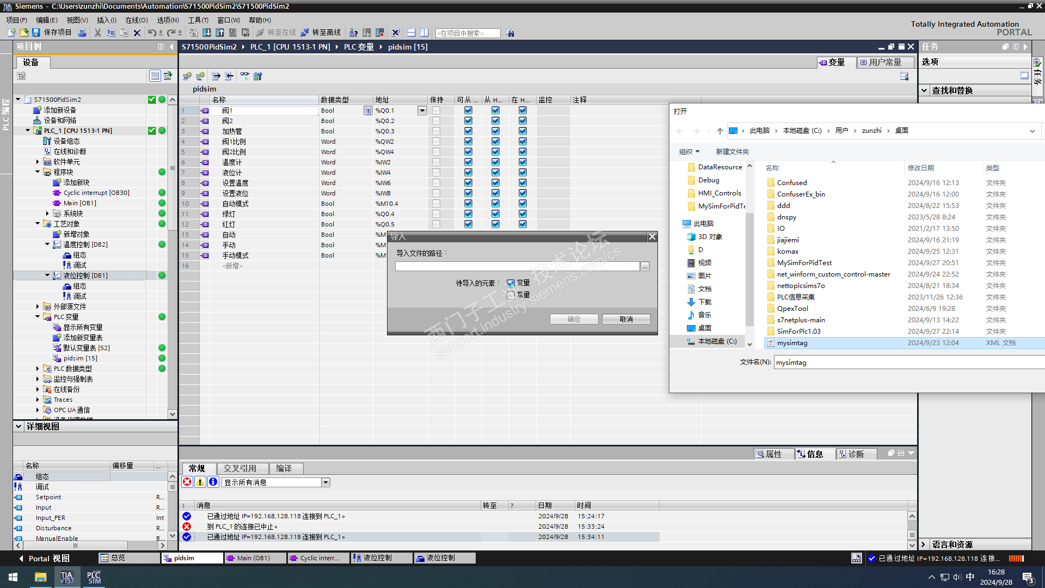This screenshot has width=1045, height=588.
Task: Expand the PLC 数据类型 tree node
Action: click(38, 369)
